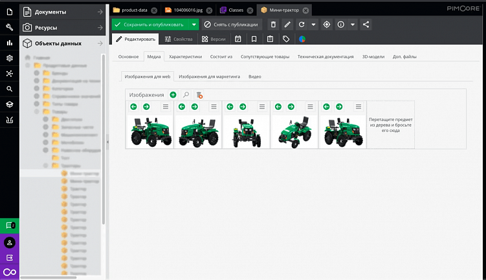The width and height of the screenshot is (486, 280).
Task: Expand the save and publish dropdown arrow
Action: [x=193, y=25]
